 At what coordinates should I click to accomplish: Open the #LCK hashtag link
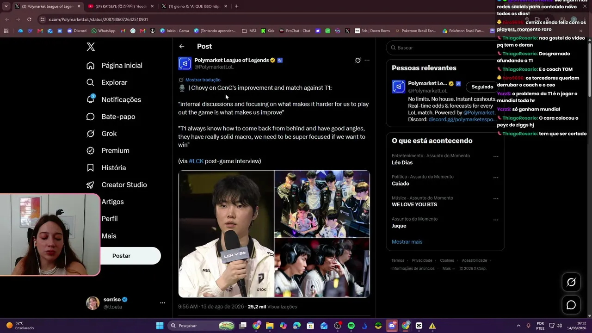click(196, 161)
